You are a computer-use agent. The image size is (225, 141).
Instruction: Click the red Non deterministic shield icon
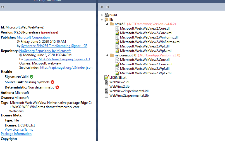point(57,87)
